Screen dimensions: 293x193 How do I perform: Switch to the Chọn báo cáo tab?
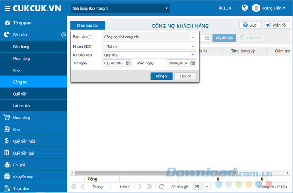[x=87, y=26]
